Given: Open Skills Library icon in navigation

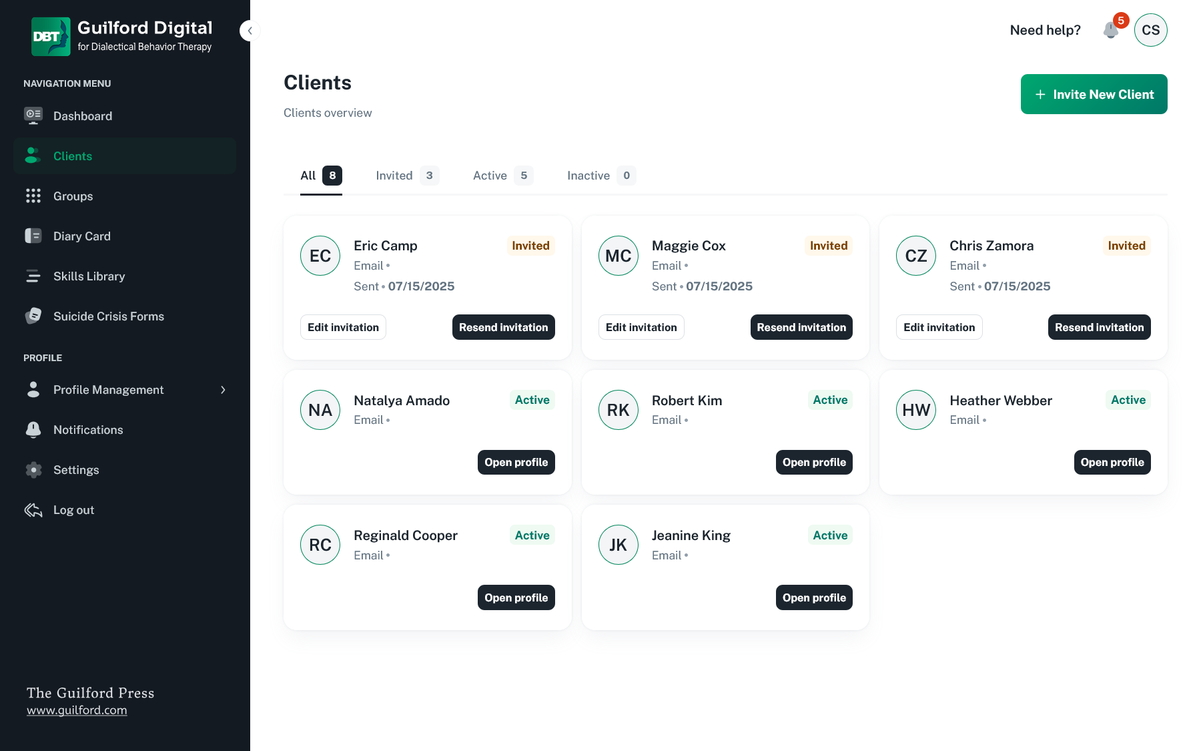Looking at the screenshot, I should 33,276.
